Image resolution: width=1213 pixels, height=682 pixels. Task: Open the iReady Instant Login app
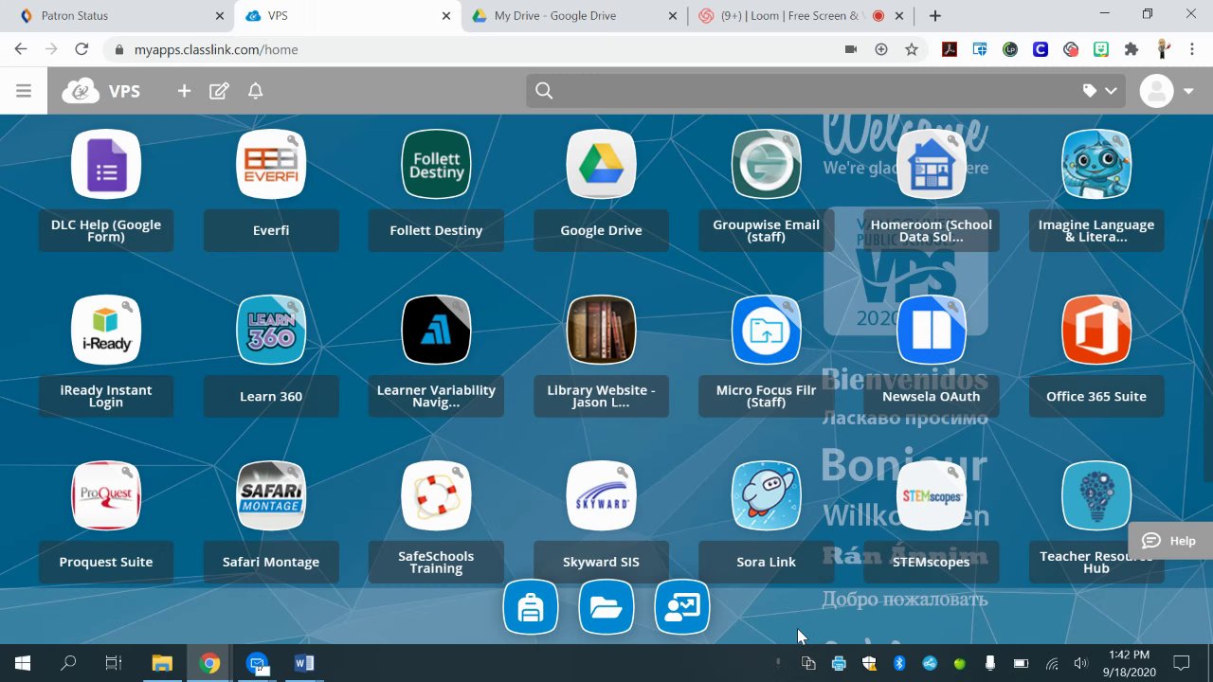coord(106,330)
